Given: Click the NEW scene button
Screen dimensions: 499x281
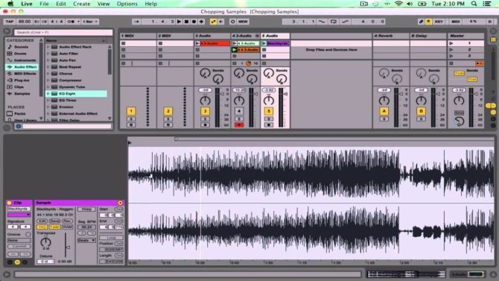Looking at the screenshot, I should (243, 22).
